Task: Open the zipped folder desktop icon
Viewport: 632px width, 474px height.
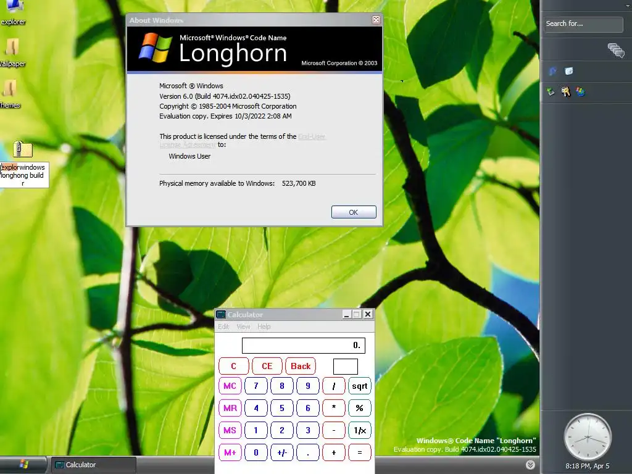Action: pyautogui.click(x=23, y=149)
